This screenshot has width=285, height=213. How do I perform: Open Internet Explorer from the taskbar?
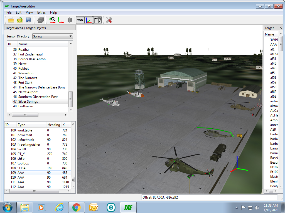[x=59, y=207]
